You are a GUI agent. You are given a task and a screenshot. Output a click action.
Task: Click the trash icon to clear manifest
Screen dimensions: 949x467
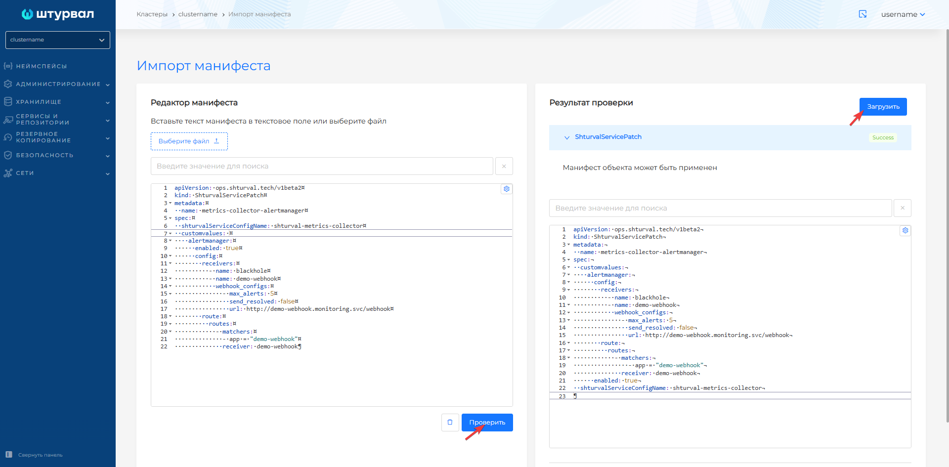[x=450, y=423]
